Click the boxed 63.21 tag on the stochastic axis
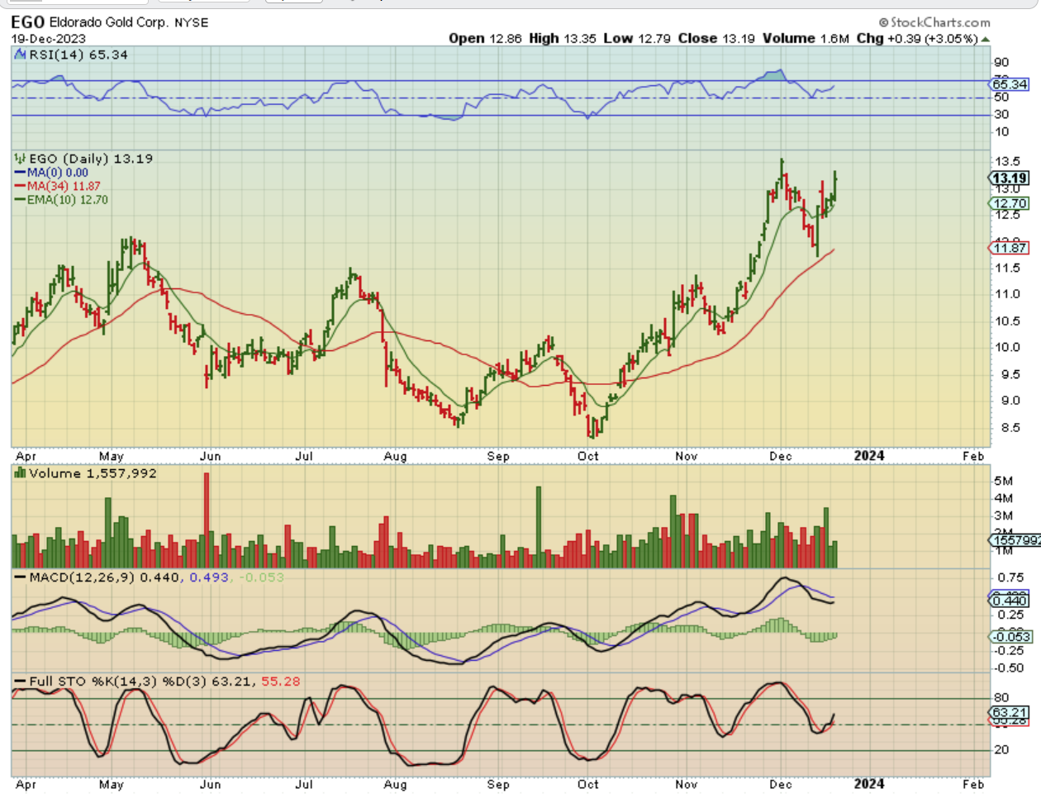 pyautogui.click(x=1010, y=712)
